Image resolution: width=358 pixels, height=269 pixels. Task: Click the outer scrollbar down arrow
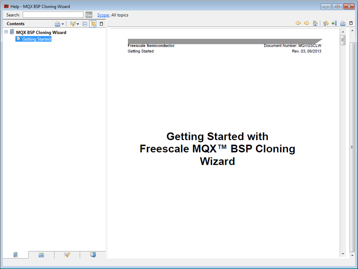point(352,255)
